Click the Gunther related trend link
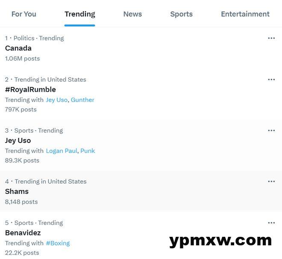Screen dimensions: 282x259 pyautogui.click(x=82, y=100)
